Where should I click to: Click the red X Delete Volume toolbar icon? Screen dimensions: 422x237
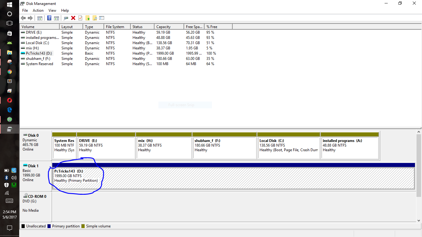tap(73, 18)
